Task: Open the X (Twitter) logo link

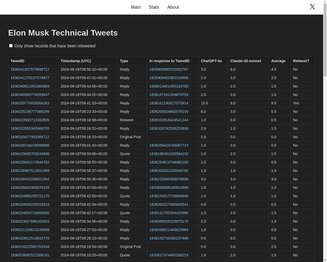Action: [312, 7]
